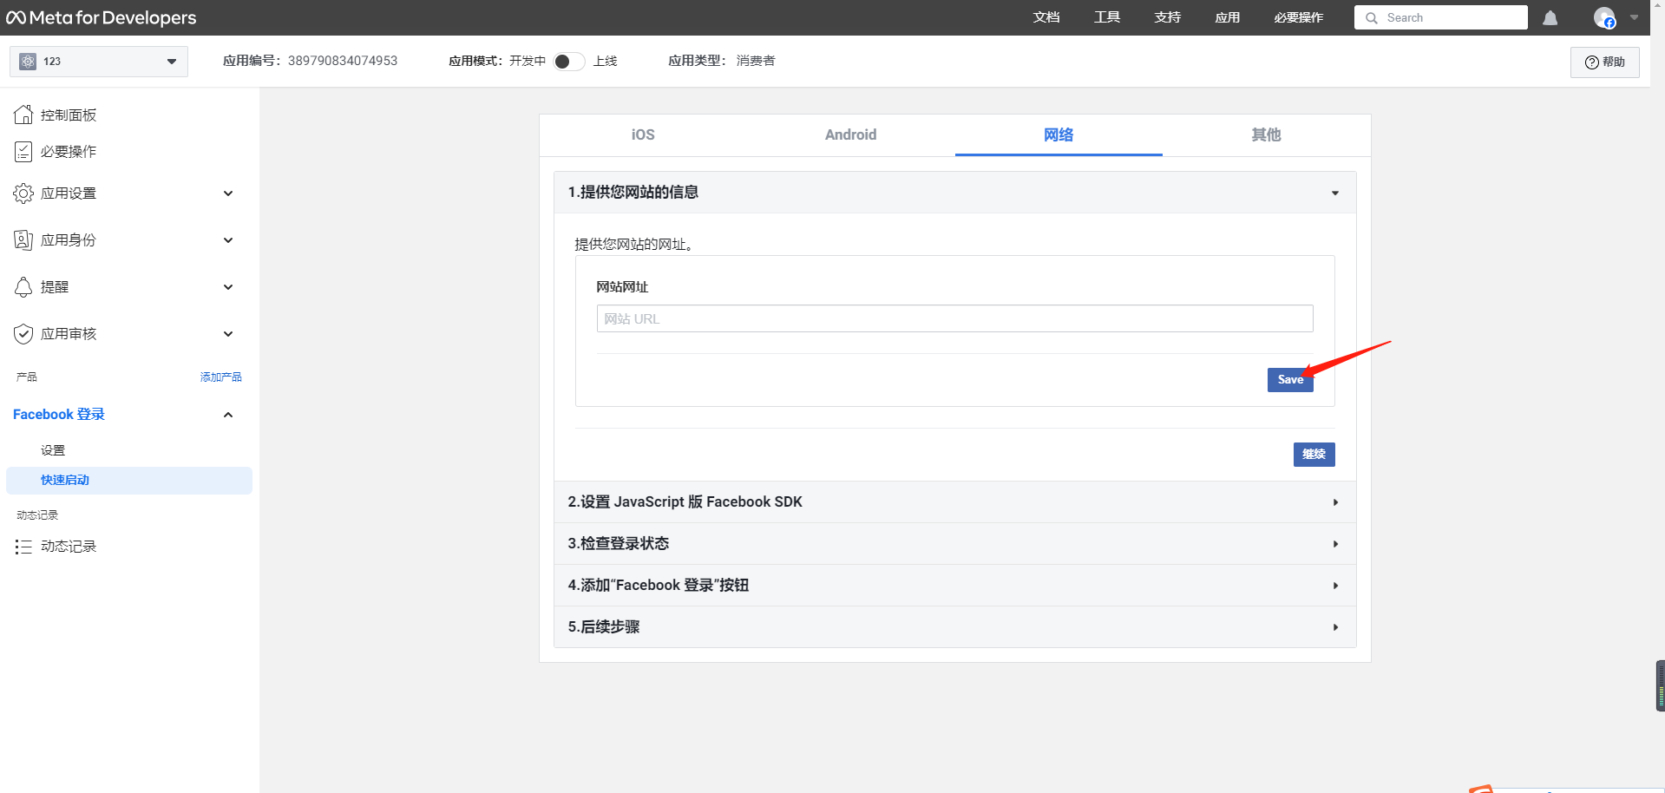The width and height of the screenshot is (1665, 793).
Task: Click the 应用类型 消费者 text
Action: [x=721, y=61]
